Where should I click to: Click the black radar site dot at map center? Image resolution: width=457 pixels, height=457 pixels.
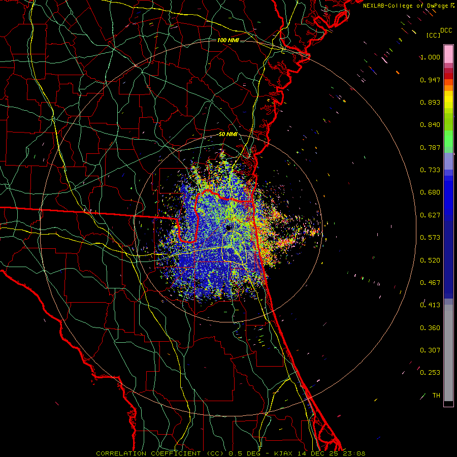pyautogui.click(x=228, y=227)
